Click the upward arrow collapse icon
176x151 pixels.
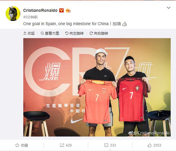(25, 33)
